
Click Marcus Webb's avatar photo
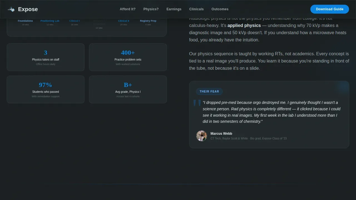click(202, 136)
